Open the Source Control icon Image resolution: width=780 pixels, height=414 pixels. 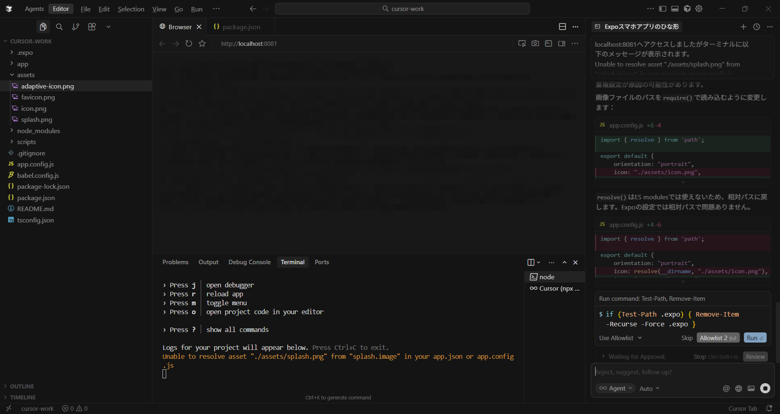pos(76,27)
